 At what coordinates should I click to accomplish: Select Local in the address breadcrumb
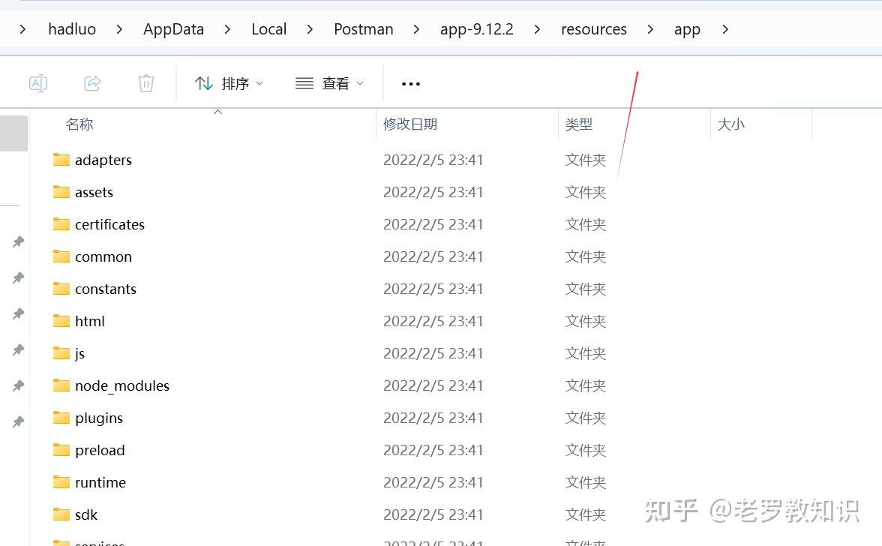268,29
